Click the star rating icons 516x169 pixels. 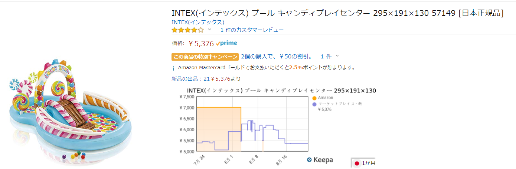187,30
